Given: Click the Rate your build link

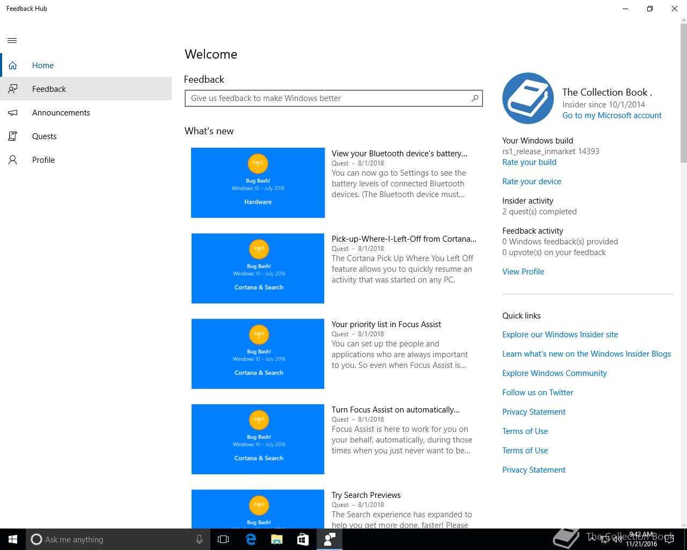Looking at the screenshot, I should tap(529, 162).
